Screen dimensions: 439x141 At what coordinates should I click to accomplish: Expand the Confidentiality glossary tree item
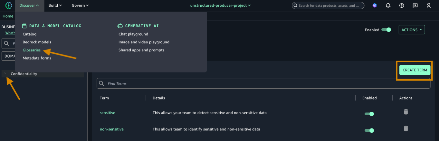point(5,74)
